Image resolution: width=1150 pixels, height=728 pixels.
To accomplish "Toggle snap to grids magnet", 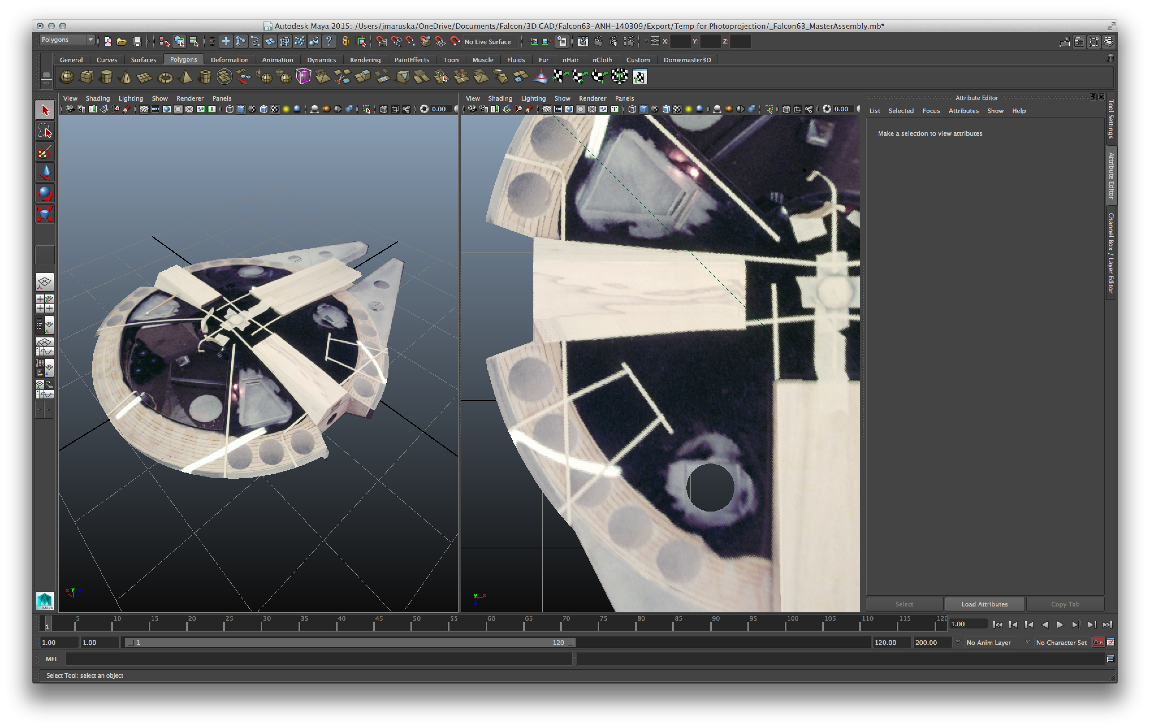I will tap(381, 42).
